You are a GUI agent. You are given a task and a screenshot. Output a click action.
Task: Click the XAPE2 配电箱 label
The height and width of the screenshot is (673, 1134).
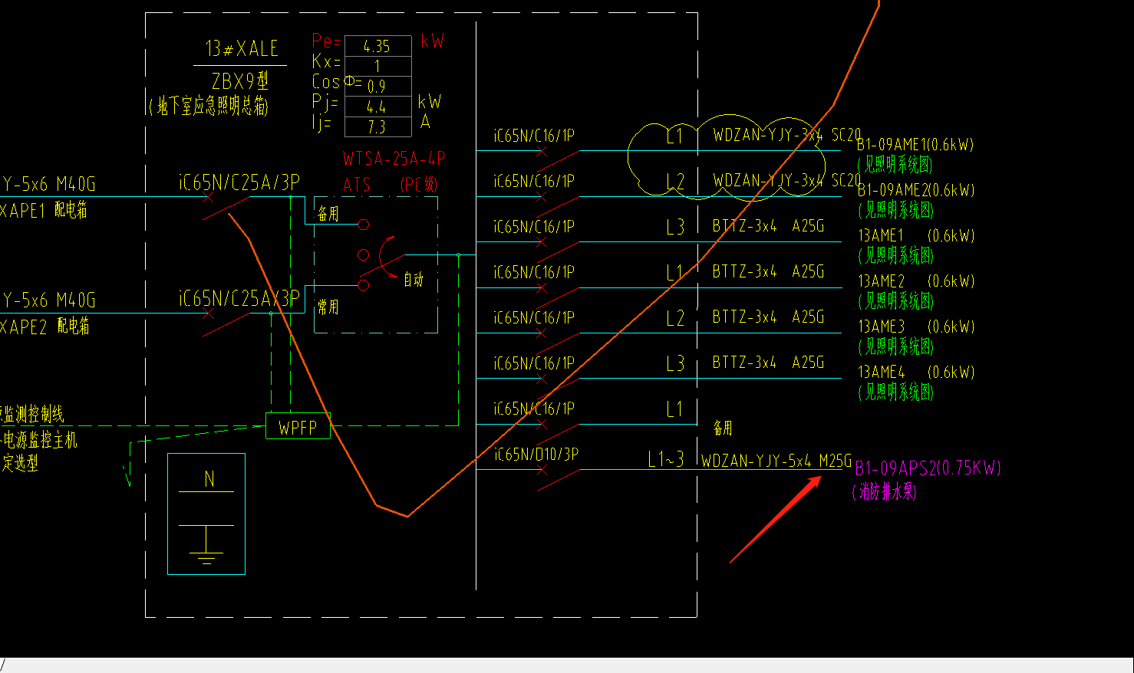point(45,327)
